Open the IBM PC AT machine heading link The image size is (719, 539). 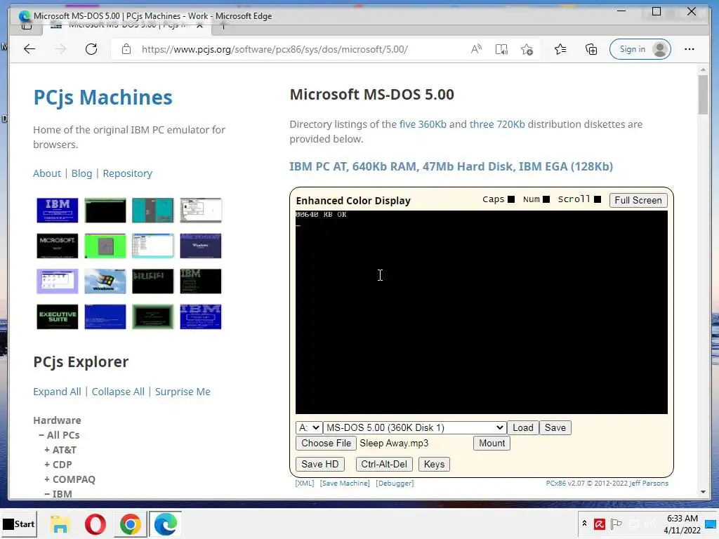pyautogui.click(x=451, y=166)
